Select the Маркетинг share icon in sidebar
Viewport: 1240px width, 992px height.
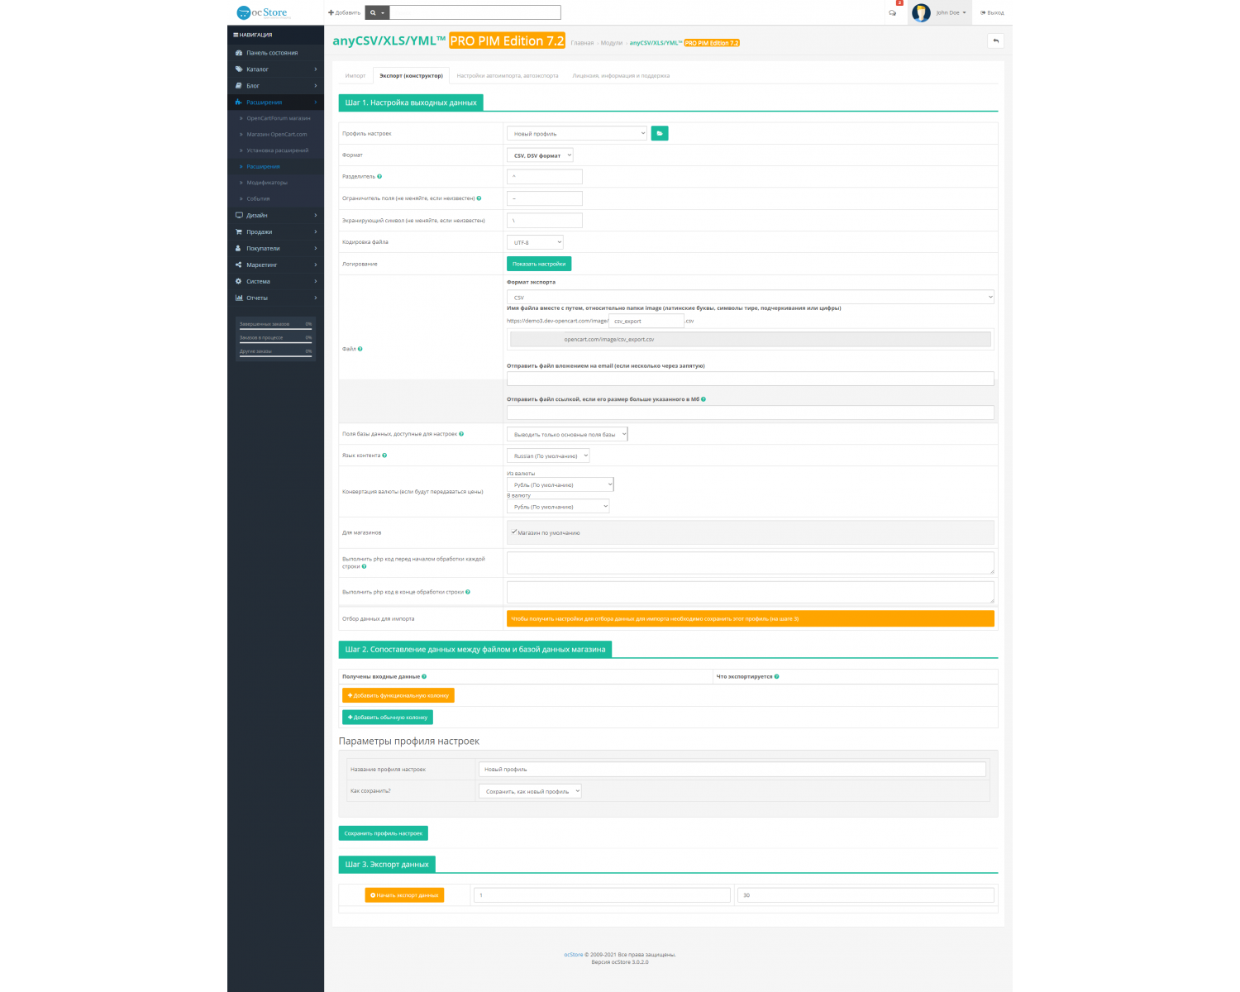tap(237, 265)
